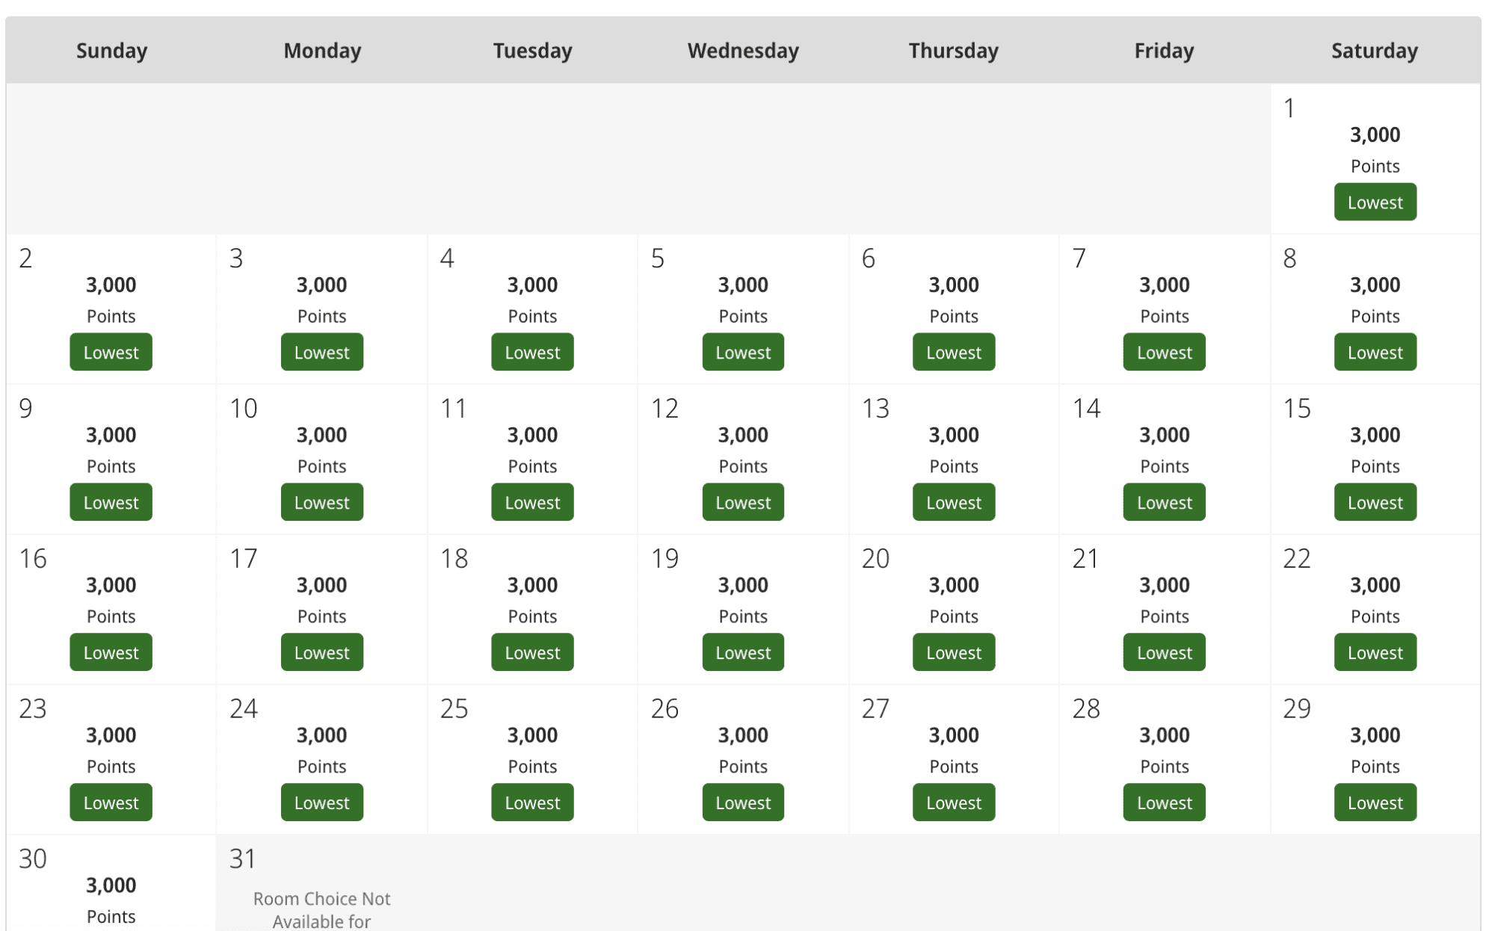Select Lowest on day 28
This screenshot has width=1489, height=931.
point(1164,802)
